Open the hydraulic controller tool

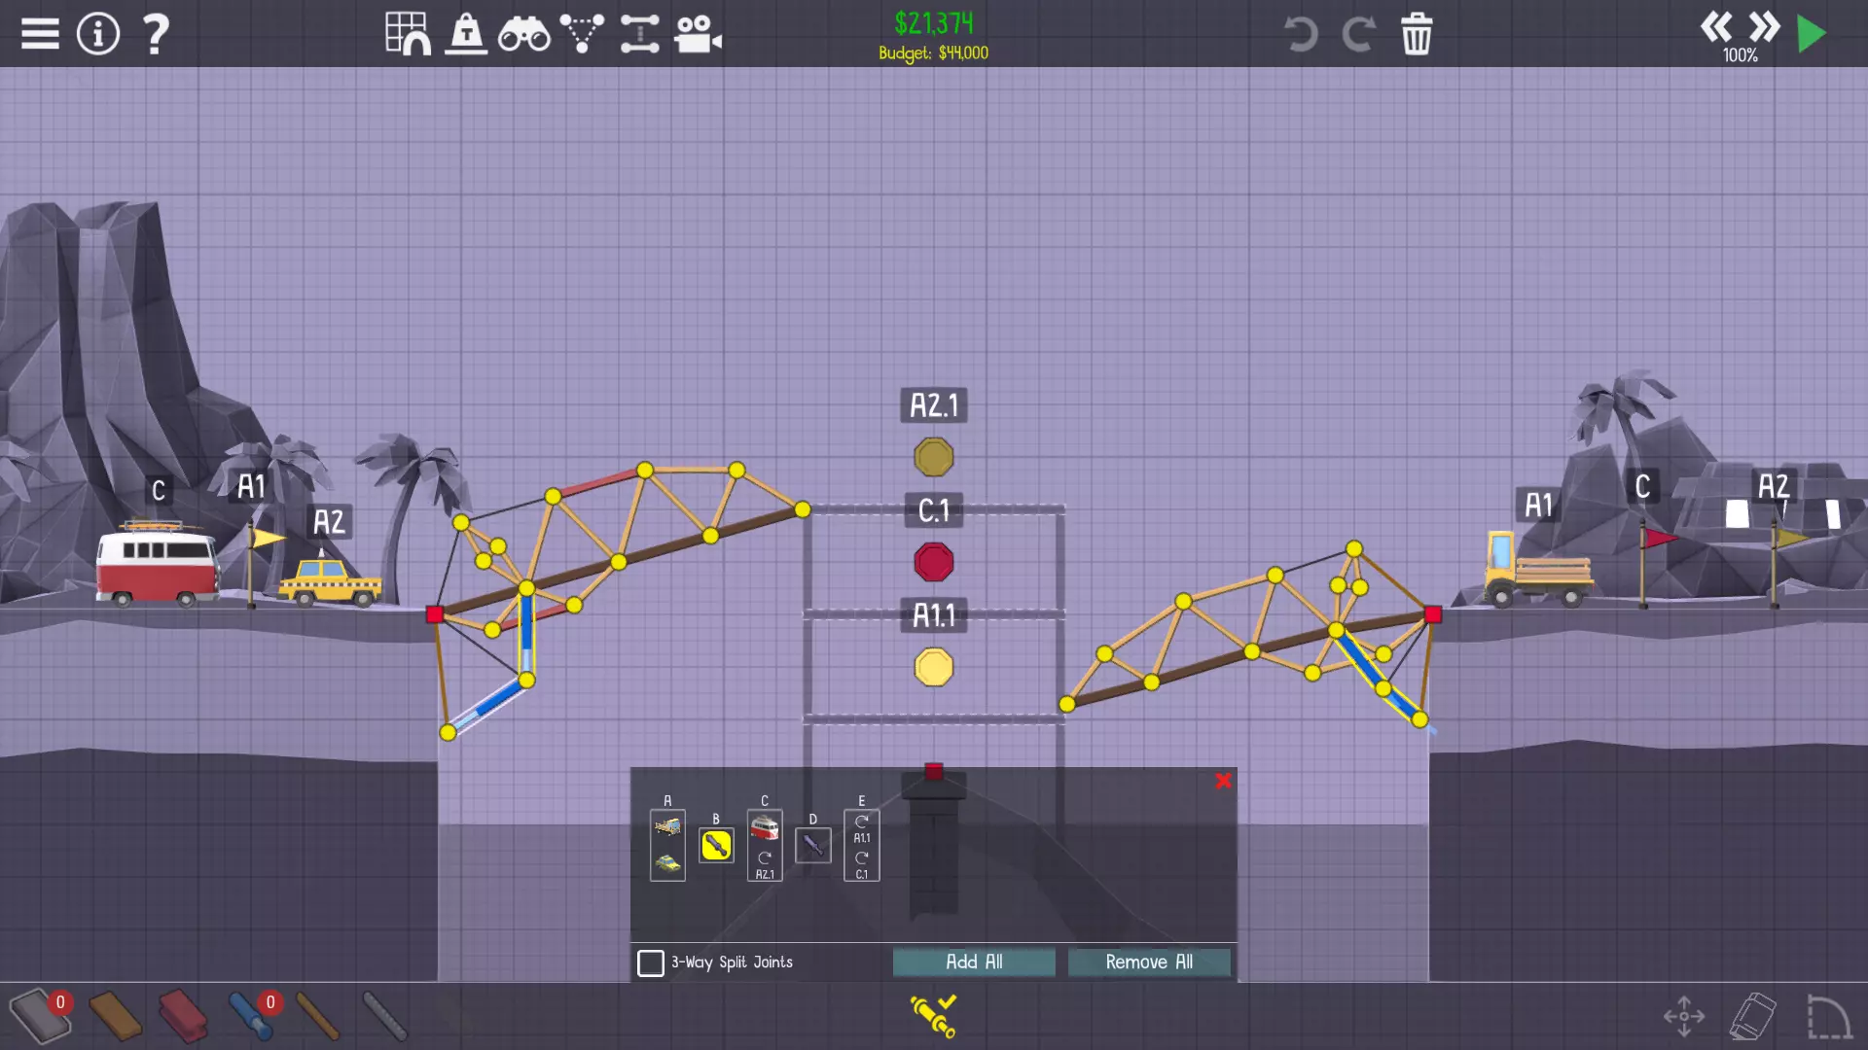tap(934, 1016)
